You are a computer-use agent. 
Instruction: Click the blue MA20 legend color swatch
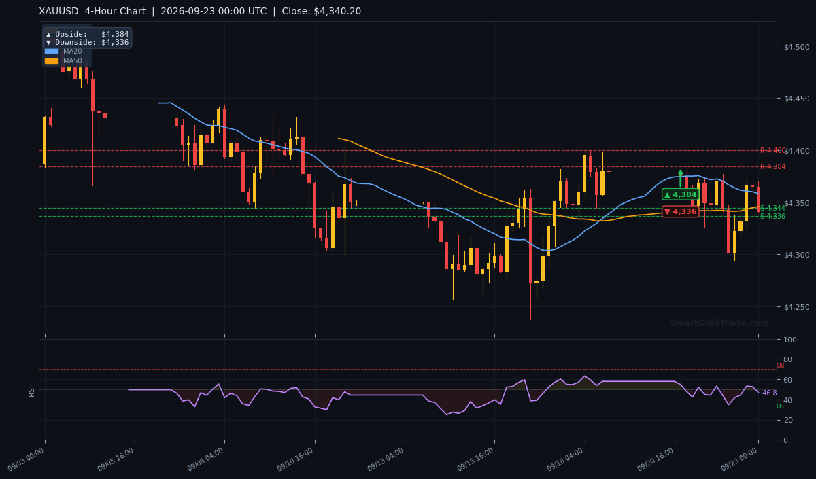tap(52, 51)
